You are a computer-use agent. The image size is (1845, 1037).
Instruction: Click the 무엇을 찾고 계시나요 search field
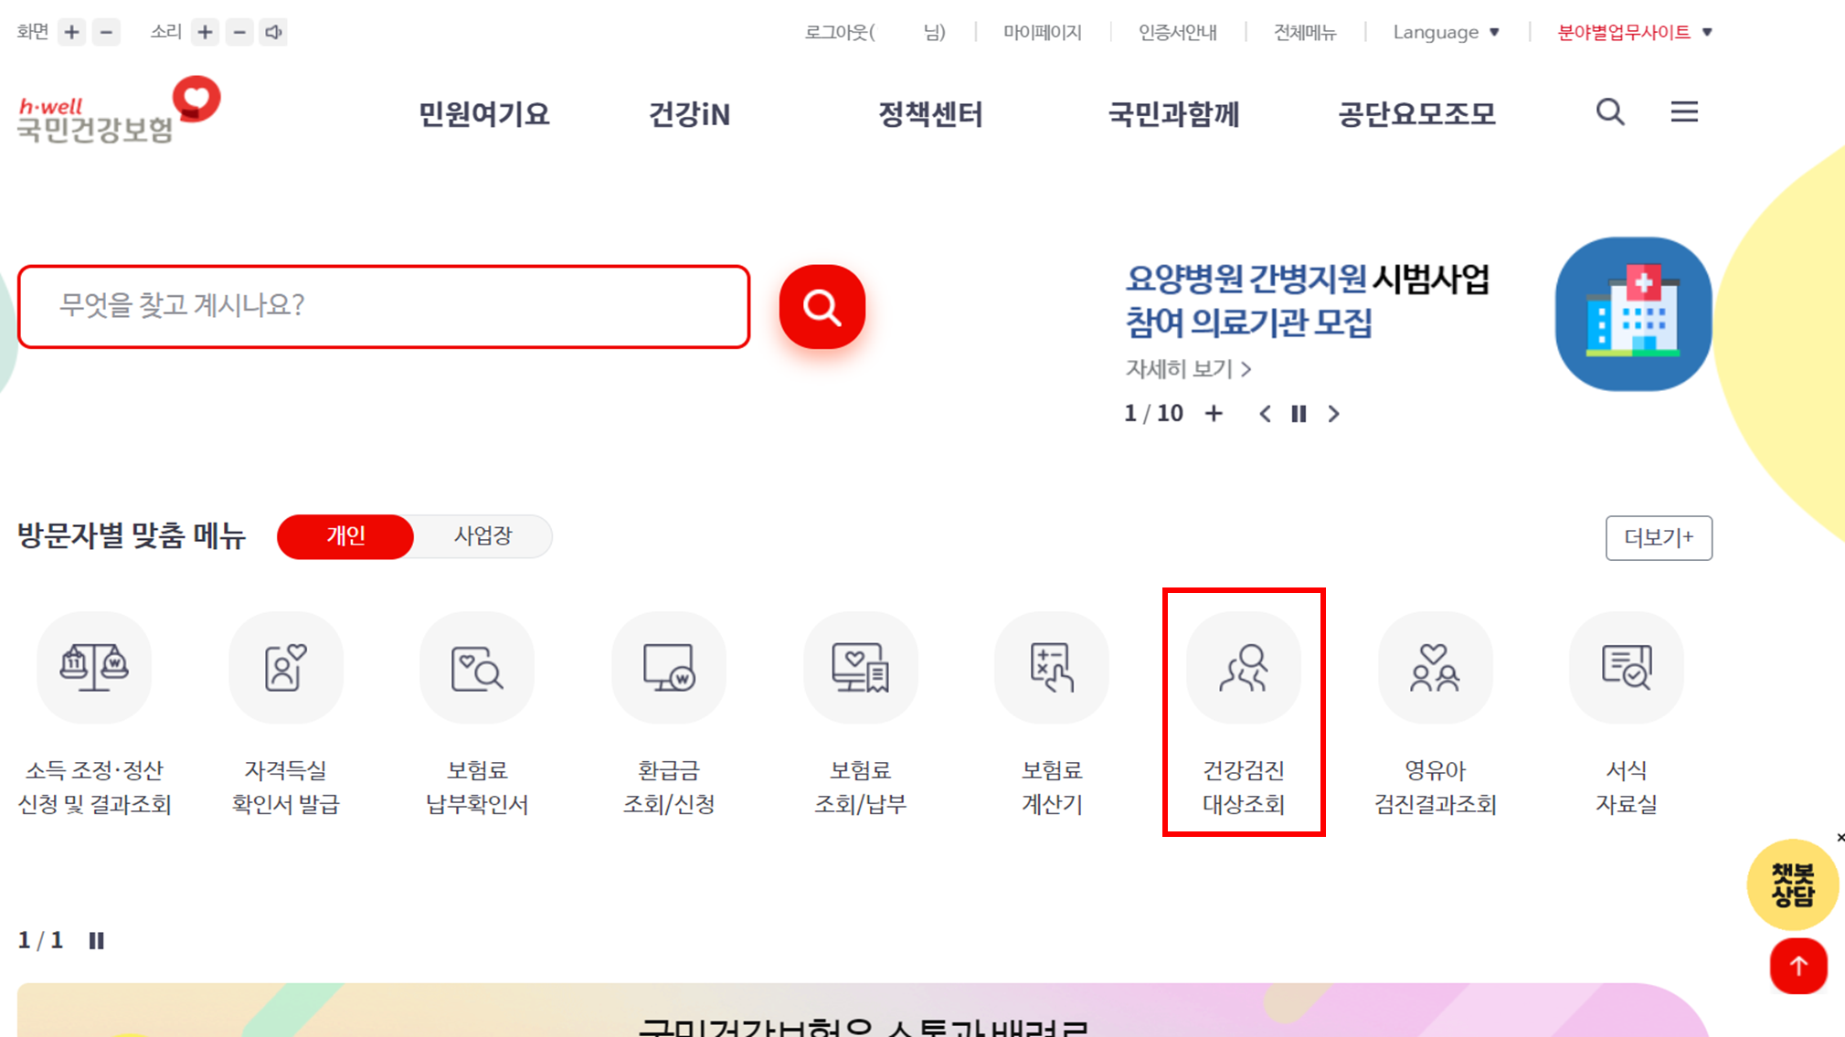(x=384, y=306)
